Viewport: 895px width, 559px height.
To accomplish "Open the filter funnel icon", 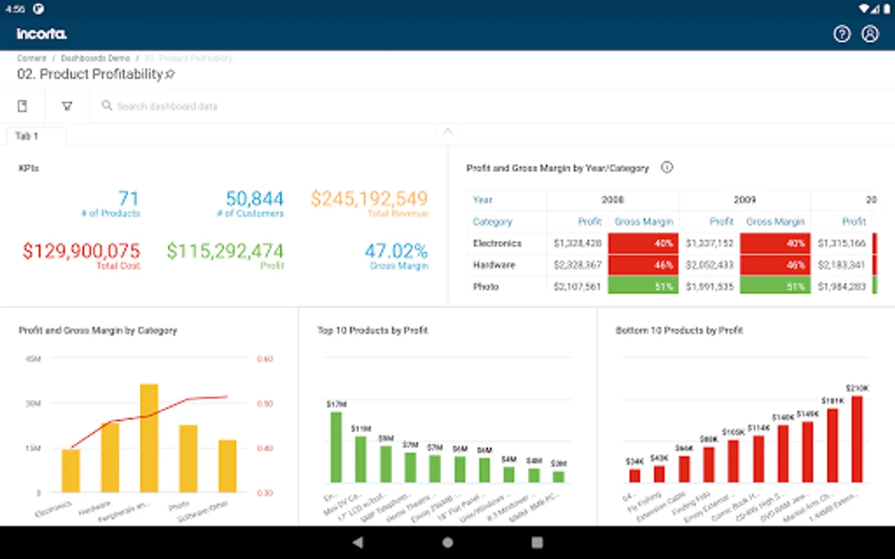I will point(67,106).
